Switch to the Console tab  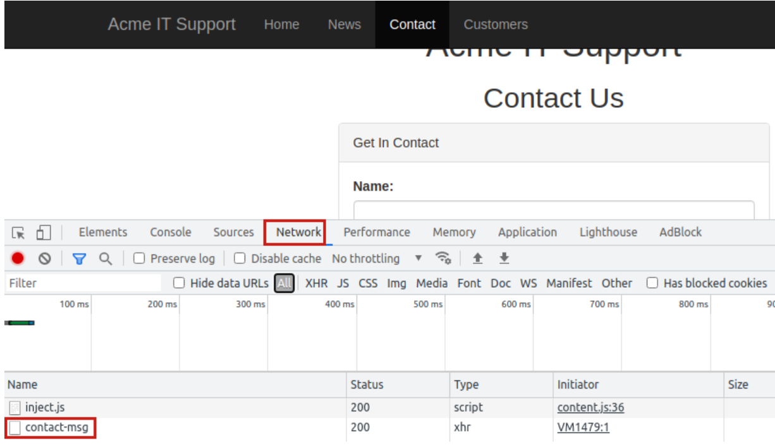click(170, 232)
